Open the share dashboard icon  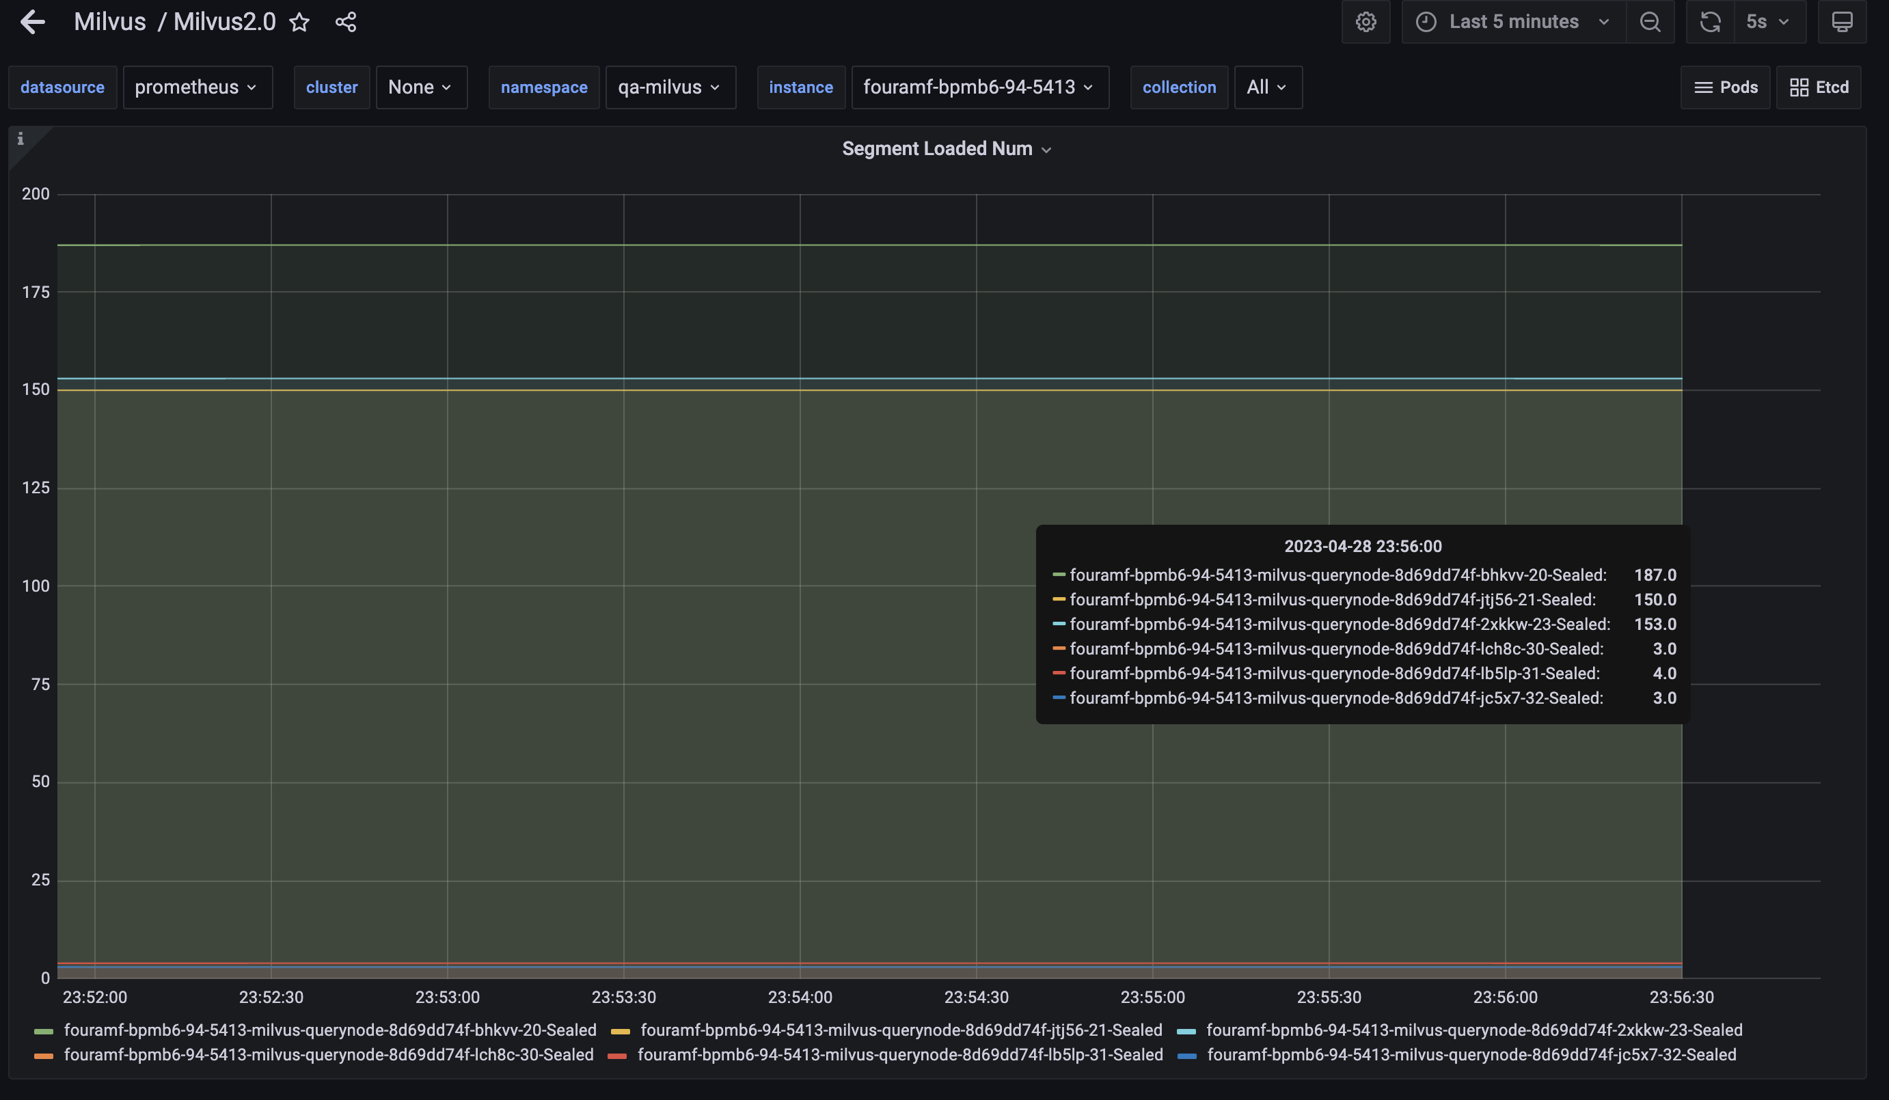click(345, 22)
